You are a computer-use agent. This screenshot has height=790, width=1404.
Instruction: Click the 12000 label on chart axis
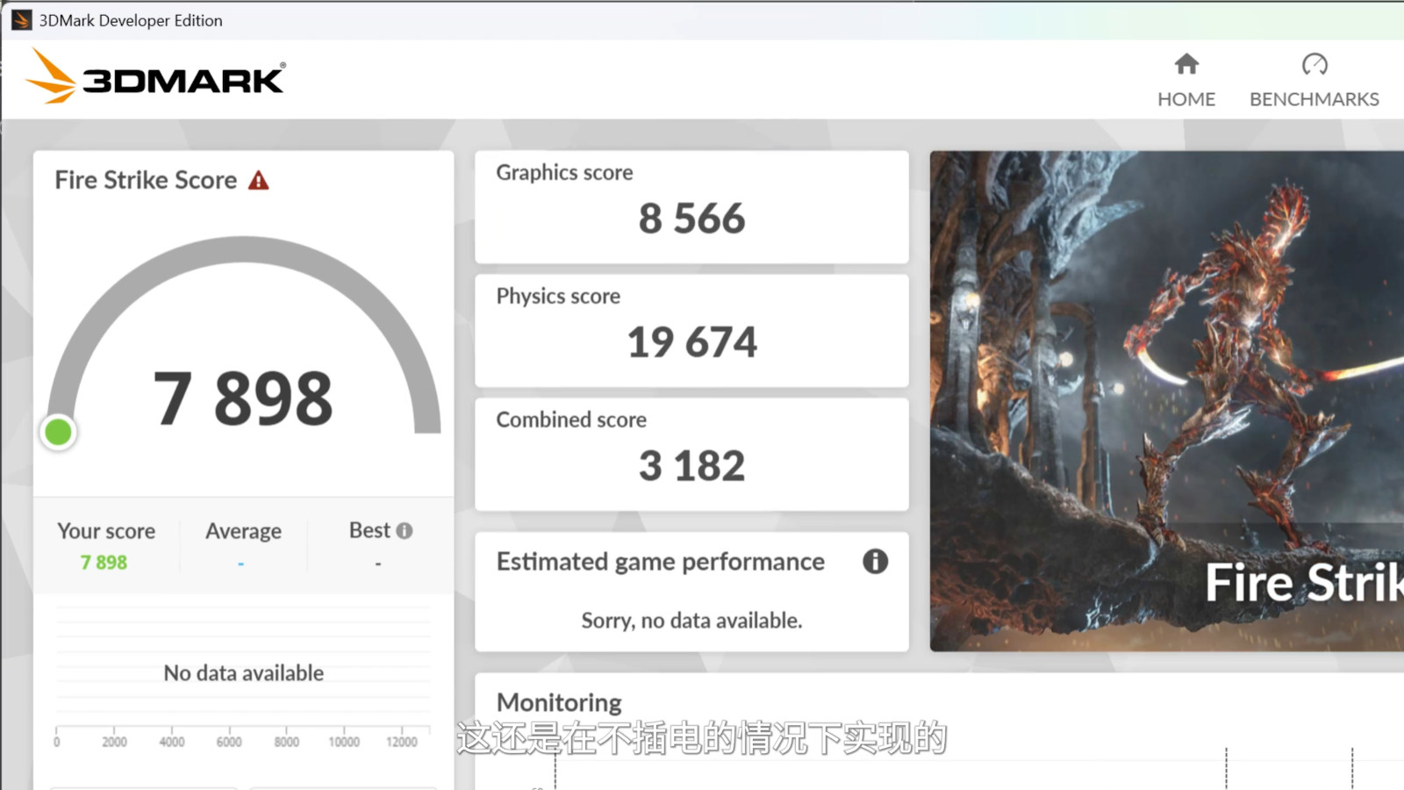pos(401,742)
